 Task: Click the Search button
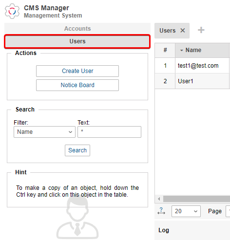pyautogui.click(x=77, y=150)
